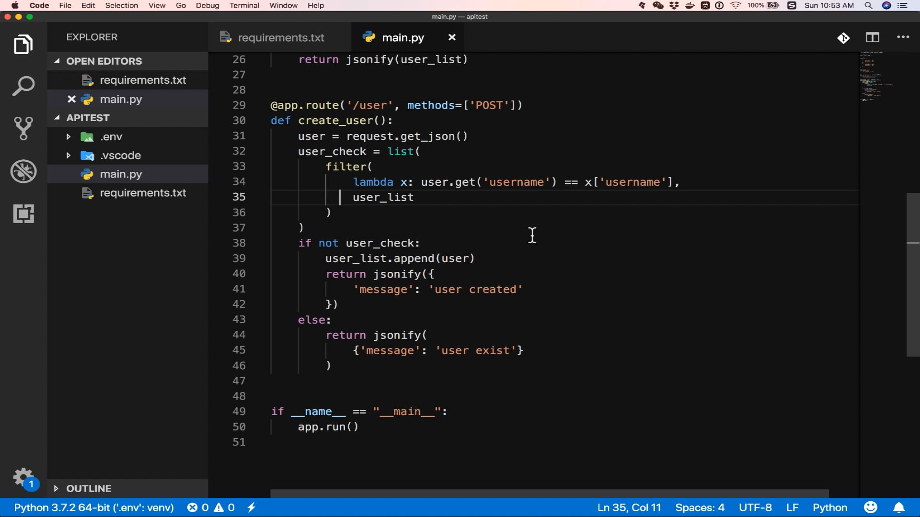This screenshot has width=920, height=517.
Task: Collapse the OPEN EDITORS section
Action: pos(57,61)
